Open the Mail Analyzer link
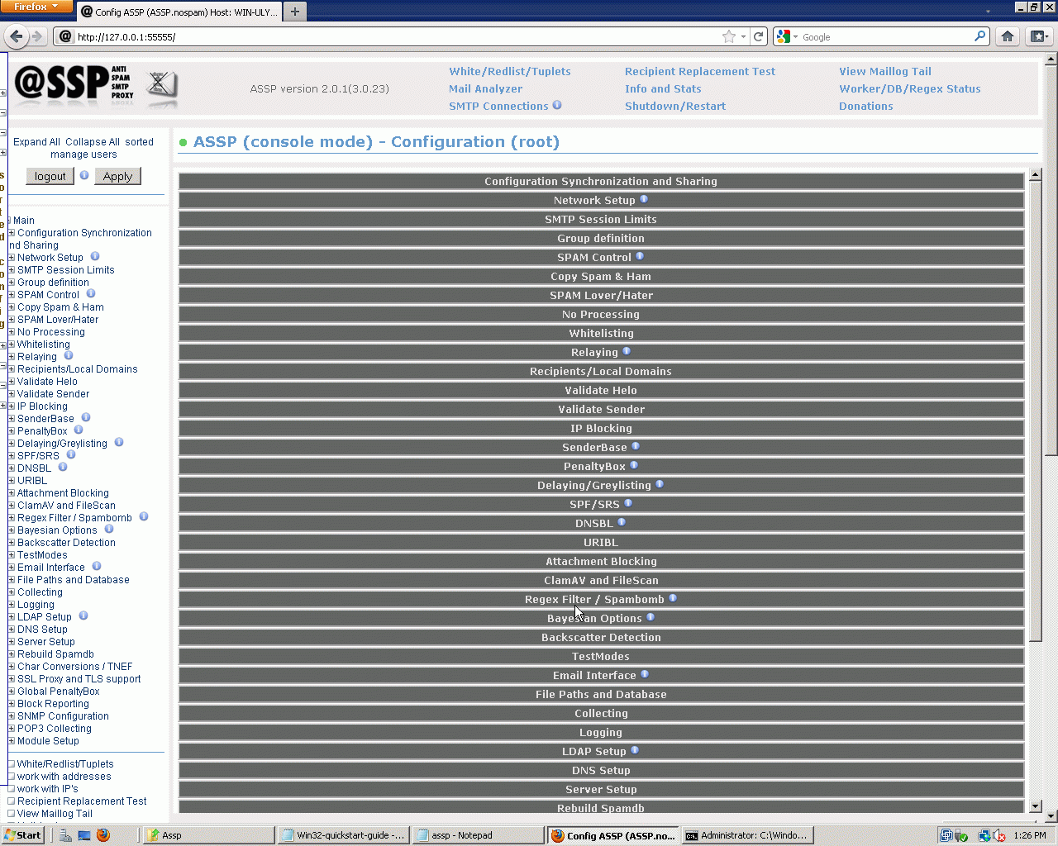1058x846 pixels. click(485, 88)
